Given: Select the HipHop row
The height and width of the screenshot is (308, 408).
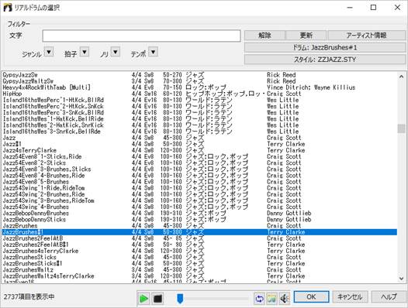Looking at the screenshot, I should coord(199,94).
